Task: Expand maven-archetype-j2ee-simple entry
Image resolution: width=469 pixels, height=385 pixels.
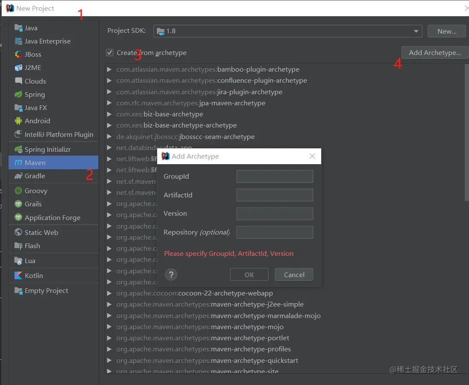Action: [109, 304]
